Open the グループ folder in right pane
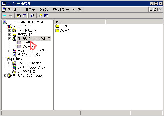This screenshot has height=116, width=164. point(62,30)
